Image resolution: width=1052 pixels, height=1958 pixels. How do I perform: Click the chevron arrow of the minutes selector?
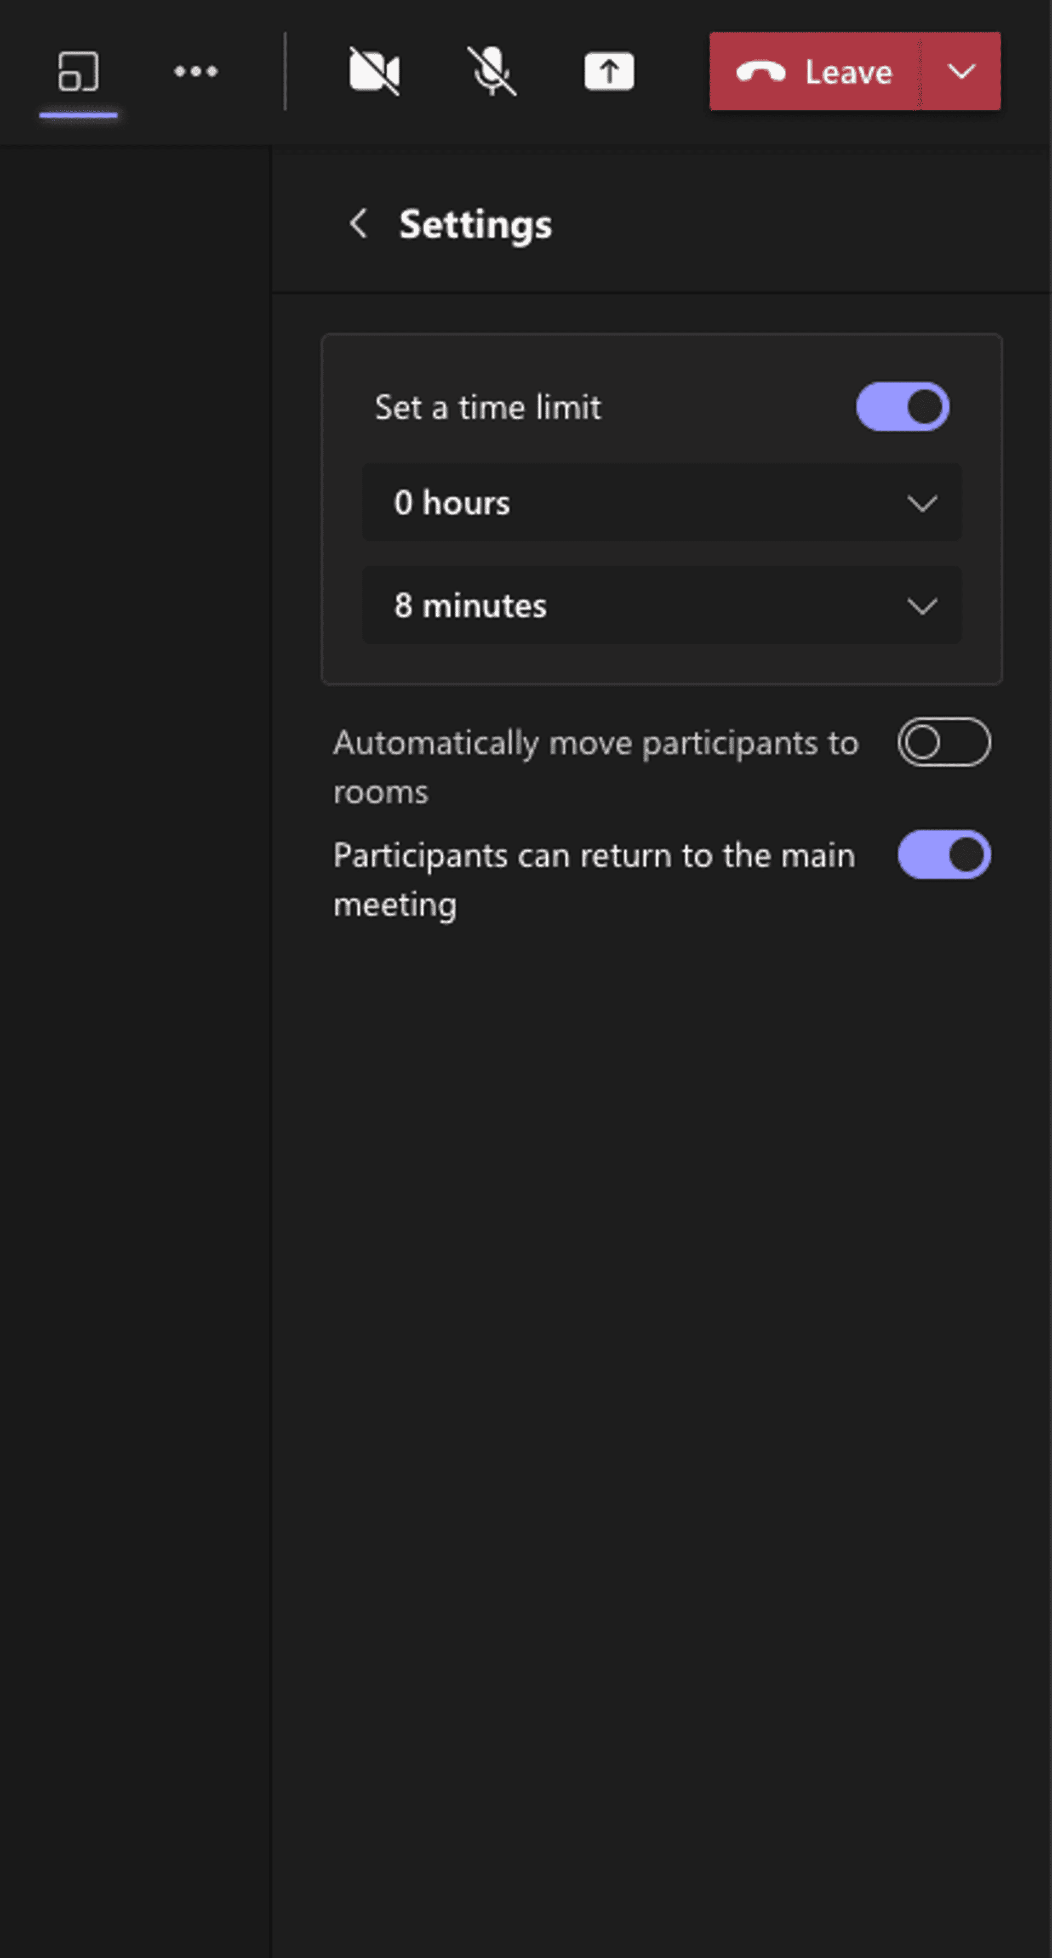pos(922,606)
